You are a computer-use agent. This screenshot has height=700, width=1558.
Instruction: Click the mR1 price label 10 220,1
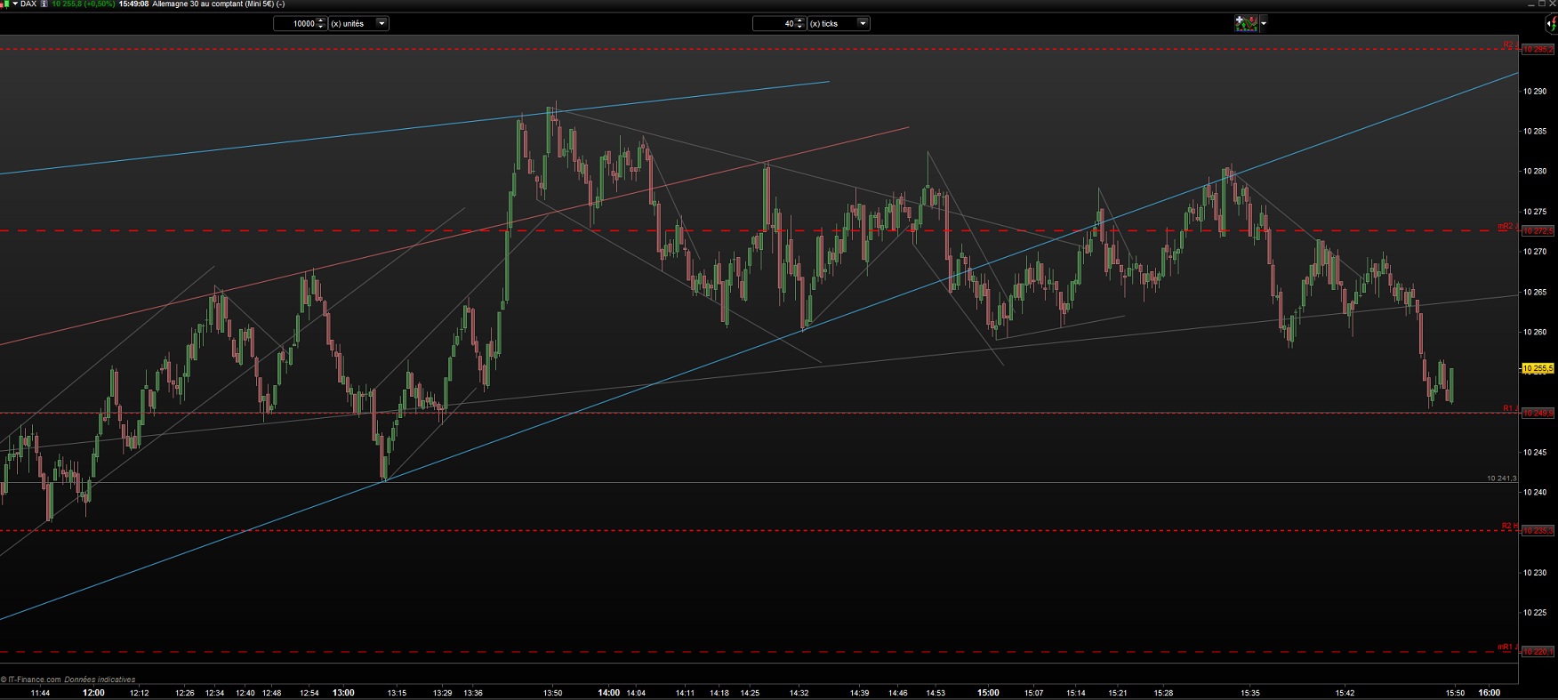(x=1538, y=652)
